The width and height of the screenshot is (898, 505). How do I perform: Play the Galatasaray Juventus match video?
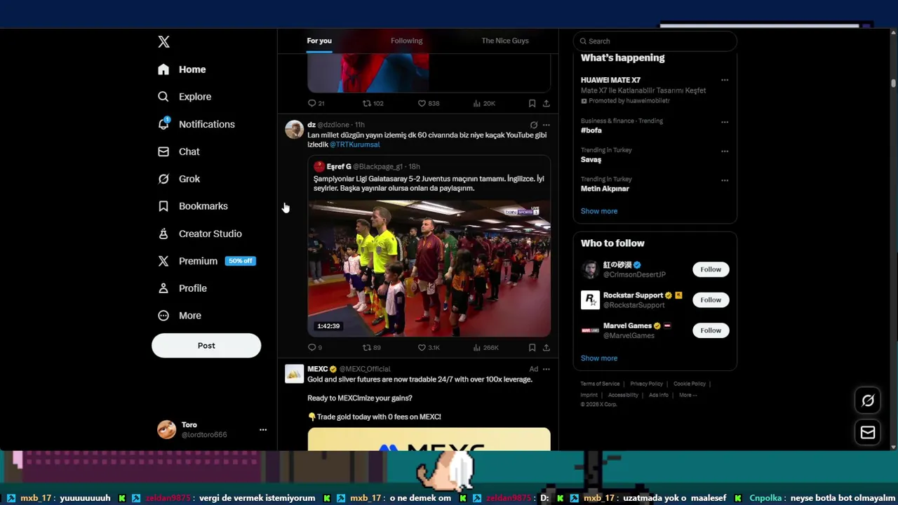pyautogui.click(x=429, y=269)
